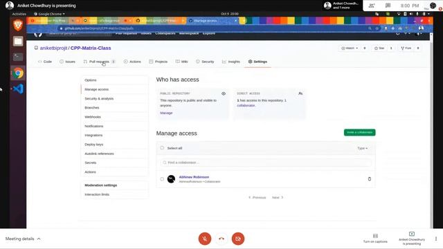Image resolution: width=443 pixels, height=249 pixels.
Task: Open Options in settings sidebar
Action: click(115, 80)
